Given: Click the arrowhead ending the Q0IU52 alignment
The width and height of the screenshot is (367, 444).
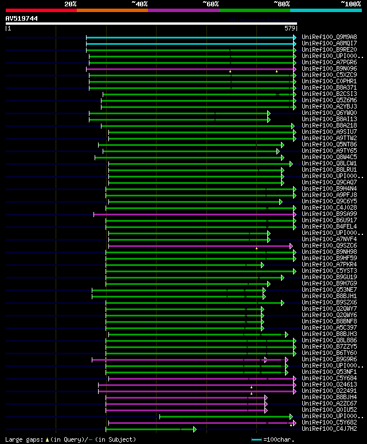Looking at the screenshot, I should click(x=266, y=410).
